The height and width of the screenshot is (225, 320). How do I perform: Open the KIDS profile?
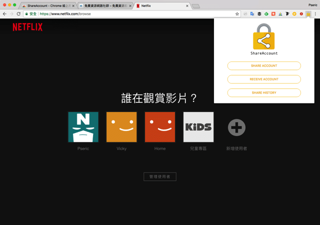[x=198, y=127]
